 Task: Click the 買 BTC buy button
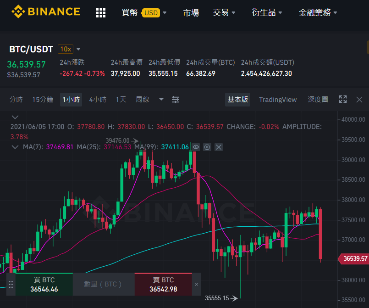pos(44,284)
